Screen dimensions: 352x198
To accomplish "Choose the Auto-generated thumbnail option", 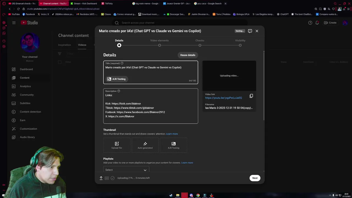I will pyautogui.click(x=145, y=145).
